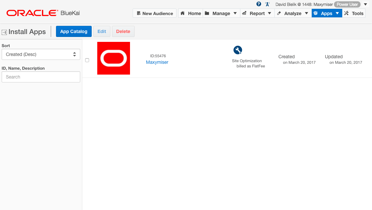Click the ID:55476 text
The height and width of the screenshot is (210, 372).
[158, 56]
